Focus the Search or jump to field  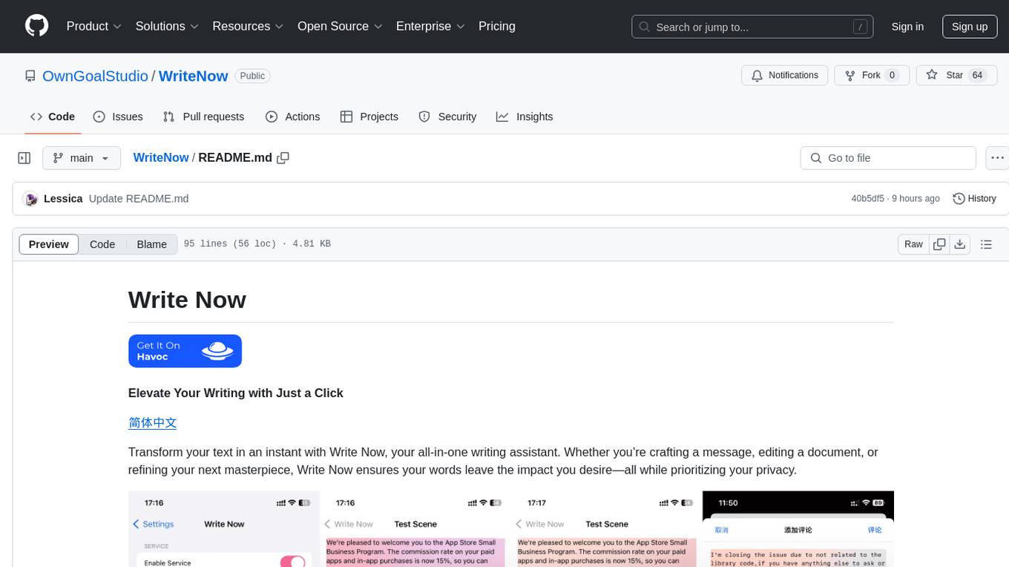(752, 27)
